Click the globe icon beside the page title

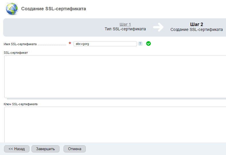click(12, 9)
